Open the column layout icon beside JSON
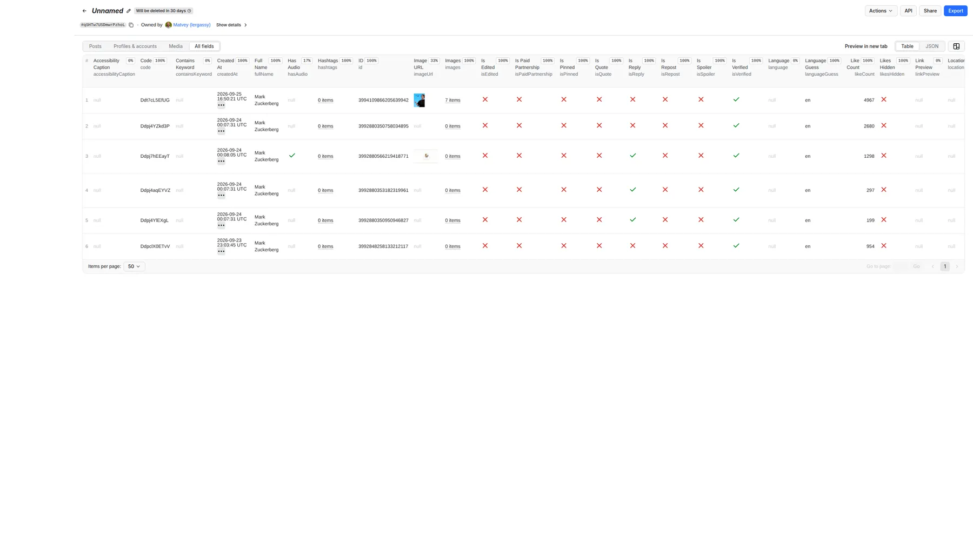 [x=956, y=46]
